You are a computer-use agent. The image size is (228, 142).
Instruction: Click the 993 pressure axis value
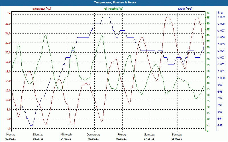click(220, 126)
